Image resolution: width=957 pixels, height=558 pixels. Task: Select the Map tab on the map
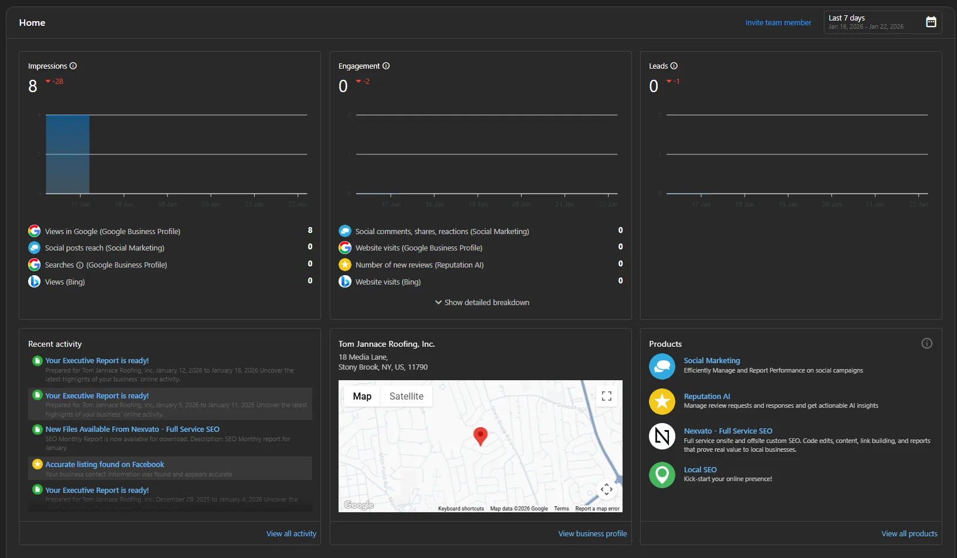362,396
